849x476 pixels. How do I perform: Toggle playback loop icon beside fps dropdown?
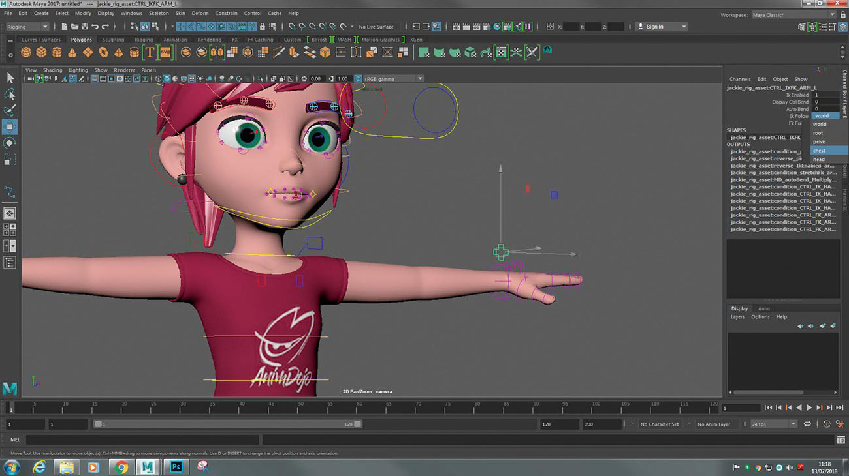807,424
